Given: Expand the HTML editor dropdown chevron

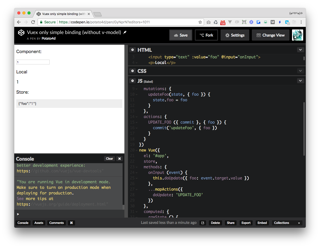Looking at the screenshot, I should [x=300, y=50].
